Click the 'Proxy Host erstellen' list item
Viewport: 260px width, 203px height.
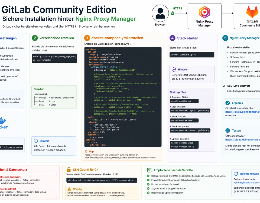pyautogui.click(x=239, y=47)
